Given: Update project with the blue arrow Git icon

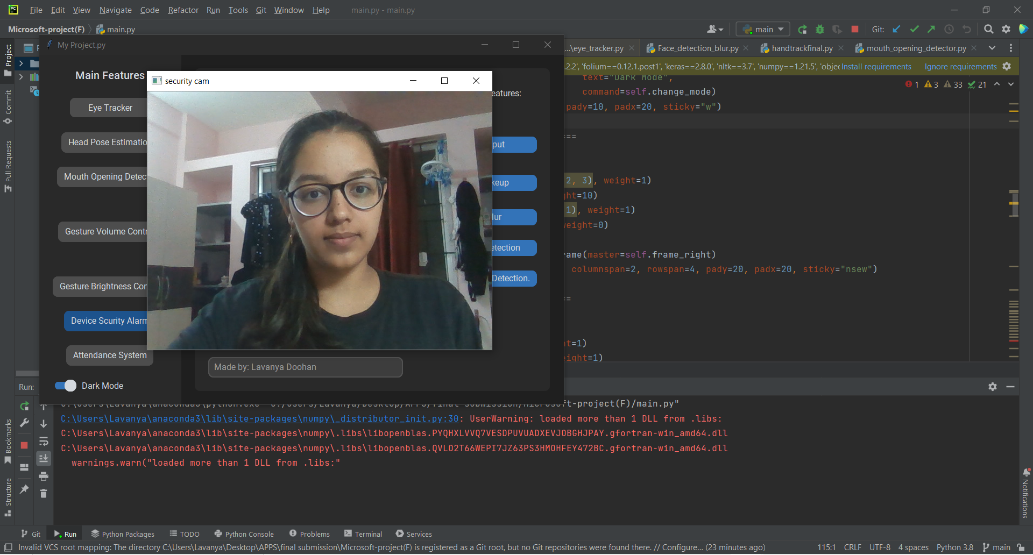Looking at the screenshot, I should coord(896,29).
